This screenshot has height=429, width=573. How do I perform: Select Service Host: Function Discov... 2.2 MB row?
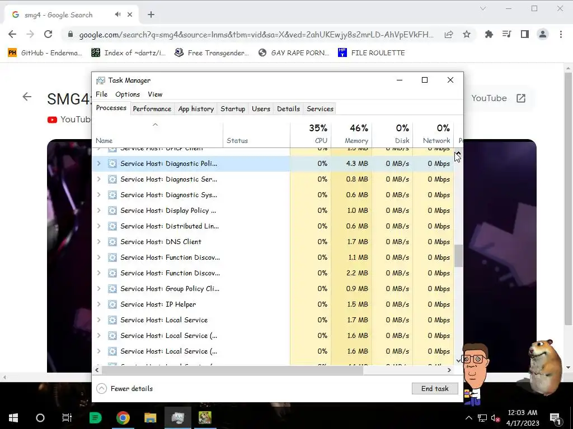point(273,273)
